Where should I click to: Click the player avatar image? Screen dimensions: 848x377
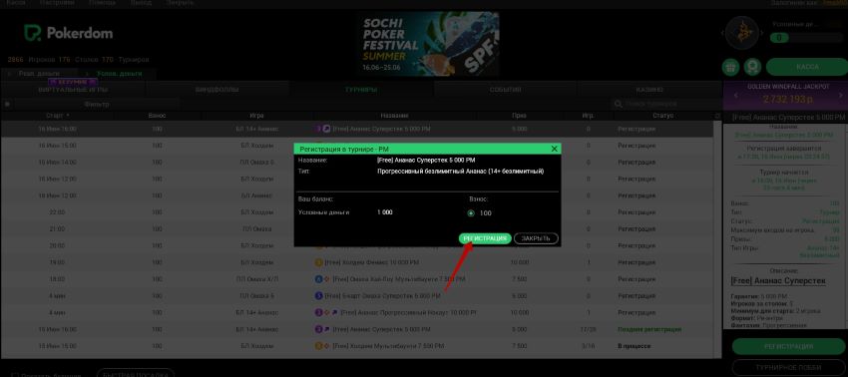(742, 34)
